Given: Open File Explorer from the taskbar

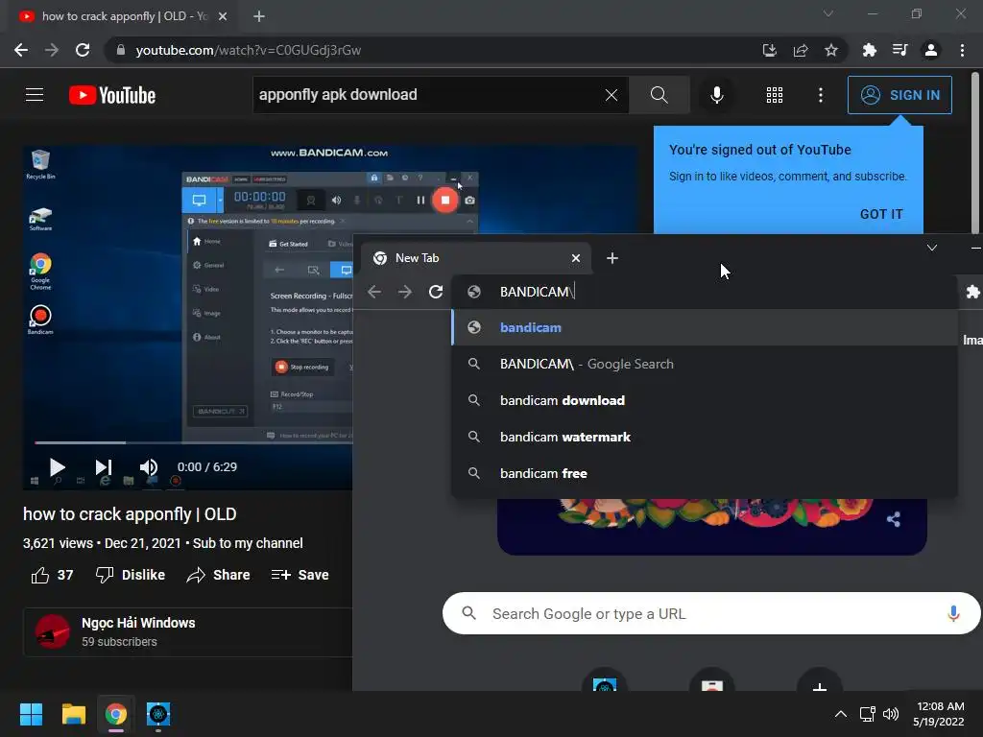Looking at the screenshot, I should [x=73, y=714].
